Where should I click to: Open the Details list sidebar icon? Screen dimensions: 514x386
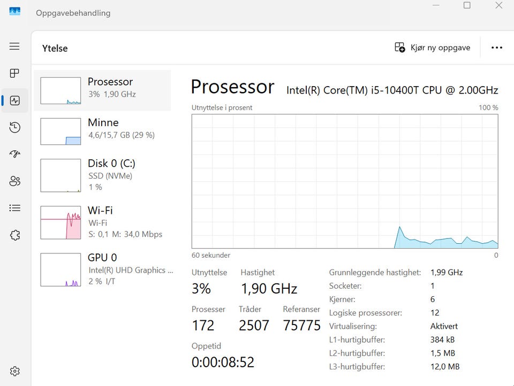[15, 208]
